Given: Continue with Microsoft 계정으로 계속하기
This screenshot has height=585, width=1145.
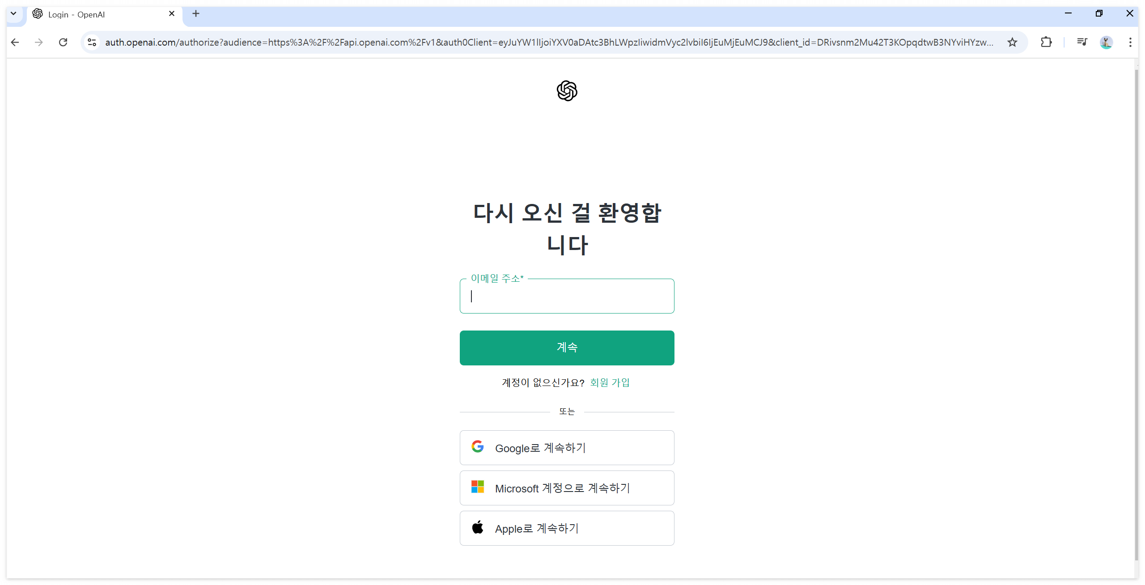Looking at the screenshot, I should pos(567,488).
